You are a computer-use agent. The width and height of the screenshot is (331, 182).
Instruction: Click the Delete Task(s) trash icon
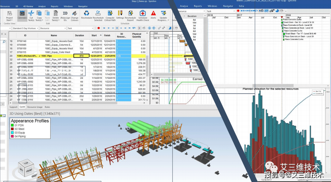55,13
